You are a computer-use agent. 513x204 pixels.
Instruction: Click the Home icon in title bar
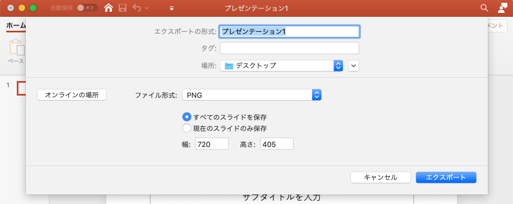pos(109,8)
